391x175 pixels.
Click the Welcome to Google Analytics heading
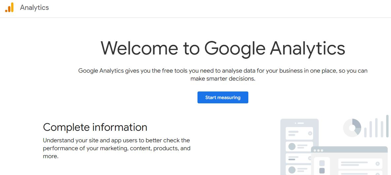click(223, 48)
